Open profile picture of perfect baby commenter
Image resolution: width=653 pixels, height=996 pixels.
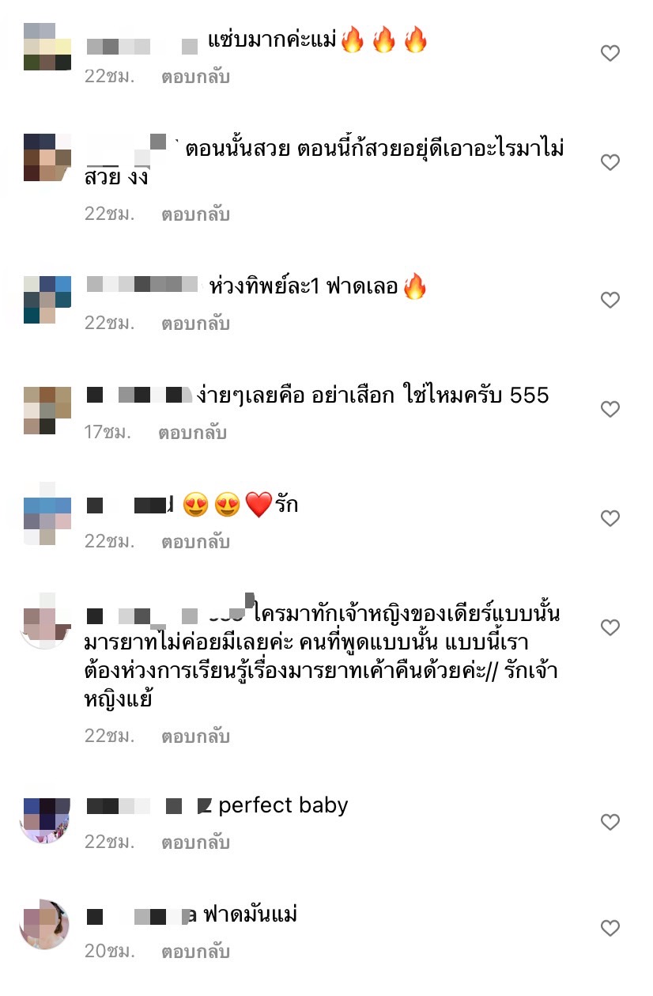point(44,820)
